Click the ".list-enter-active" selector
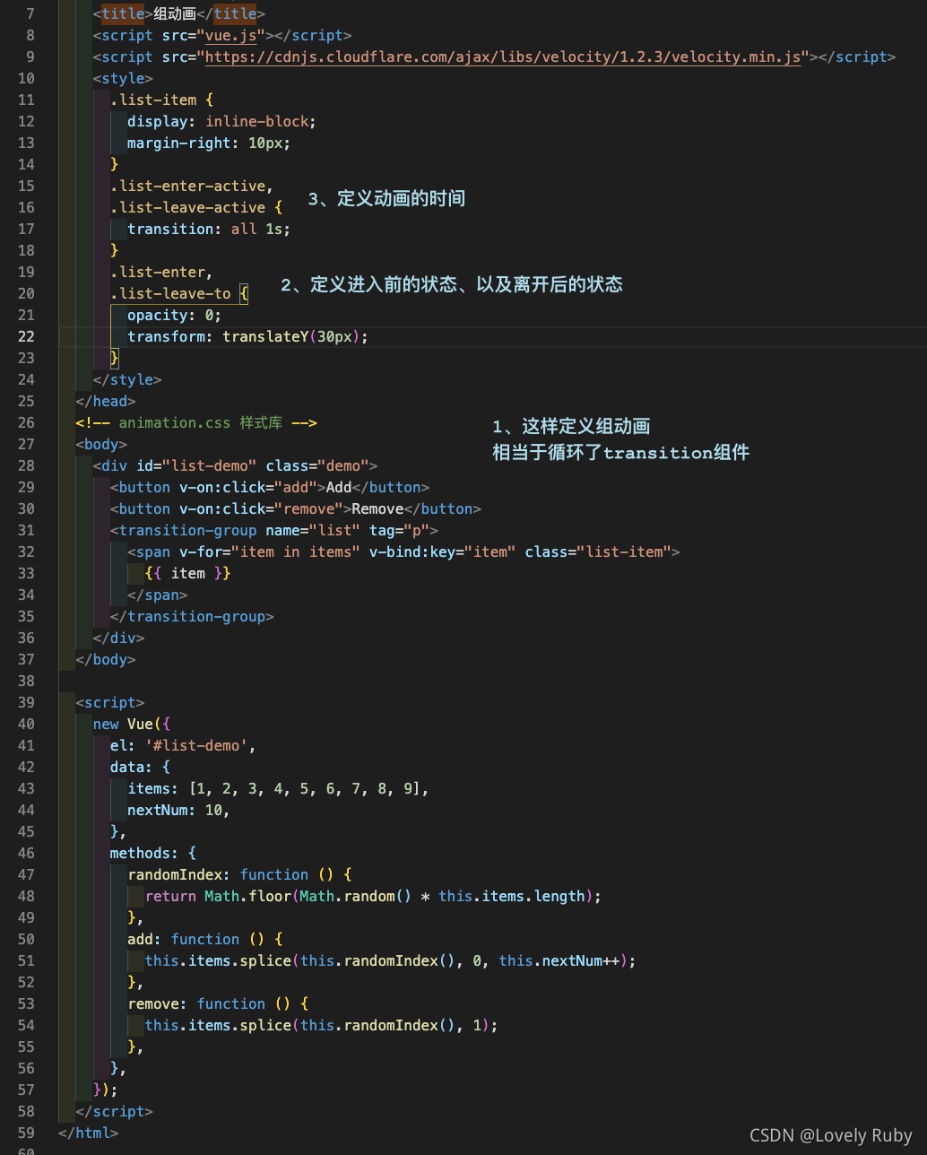The height and width of the screenshot is (1155, 927). tap(188, 186)
